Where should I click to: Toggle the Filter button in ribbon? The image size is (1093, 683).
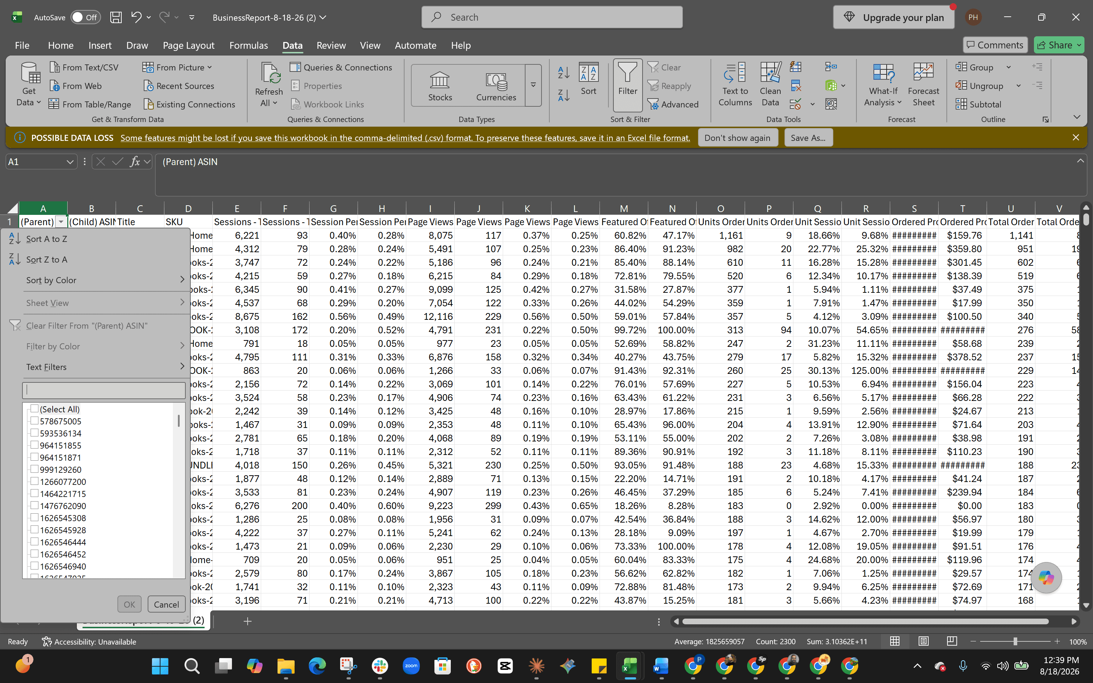(628, 85)
